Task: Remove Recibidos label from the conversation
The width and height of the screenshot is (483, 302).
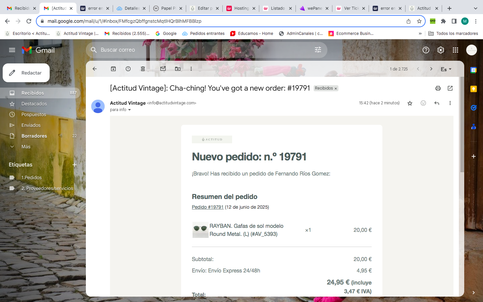Action: tap(335, 89)
